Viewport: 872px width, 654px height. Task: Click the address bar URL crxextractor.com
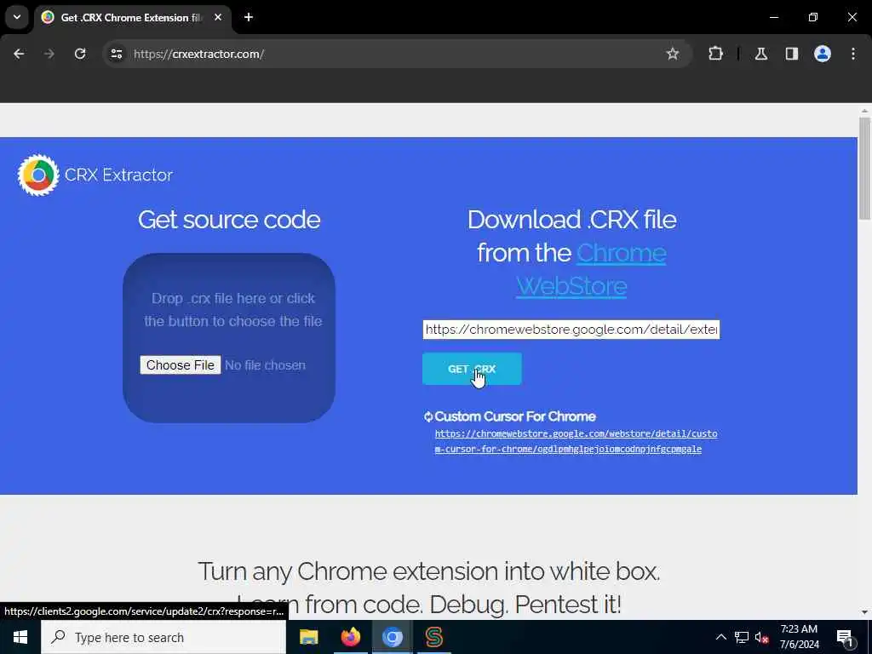198,54
